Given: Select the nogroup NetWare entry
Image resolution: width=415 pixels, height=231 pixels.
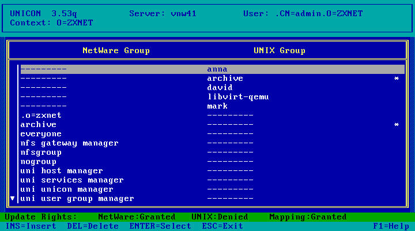Looking at the screenshot, I should pyautogui.click(x=38, y=162).
